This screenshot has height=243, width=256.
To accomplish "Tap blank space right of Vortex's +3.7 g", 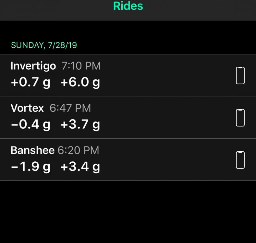I will click(x=162, y=125).
